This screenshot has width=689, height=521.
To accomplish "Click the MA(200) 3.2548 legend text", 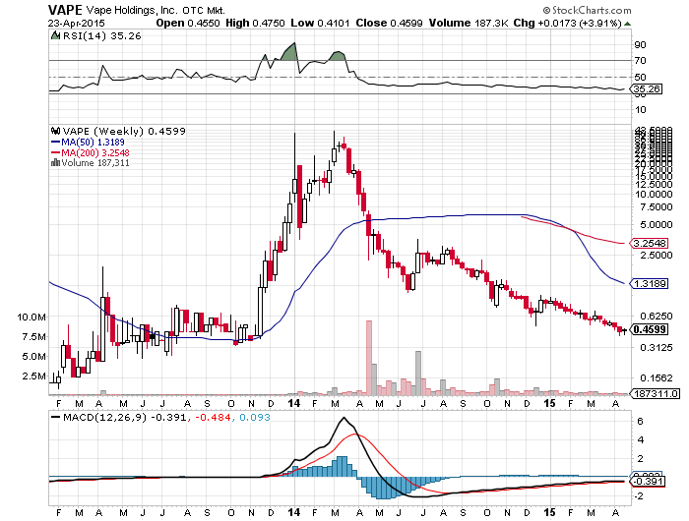I will click(95, 152).
